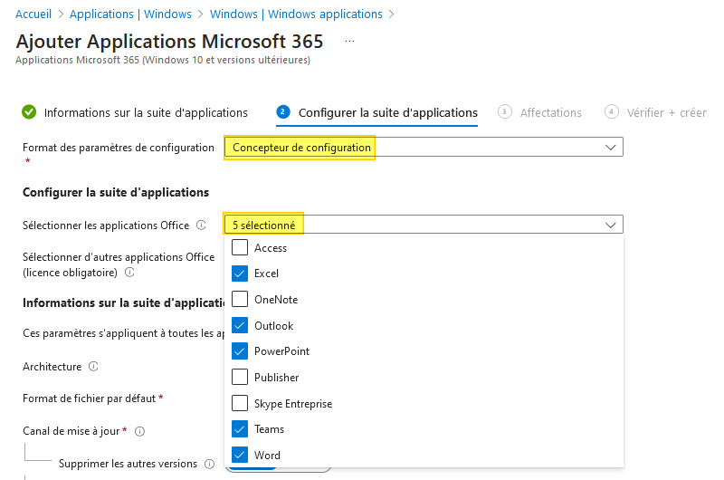This screenshot has width=724, height=480.
Task: Click info icon beside Canal de mise à jour
Action: [139, 431]
